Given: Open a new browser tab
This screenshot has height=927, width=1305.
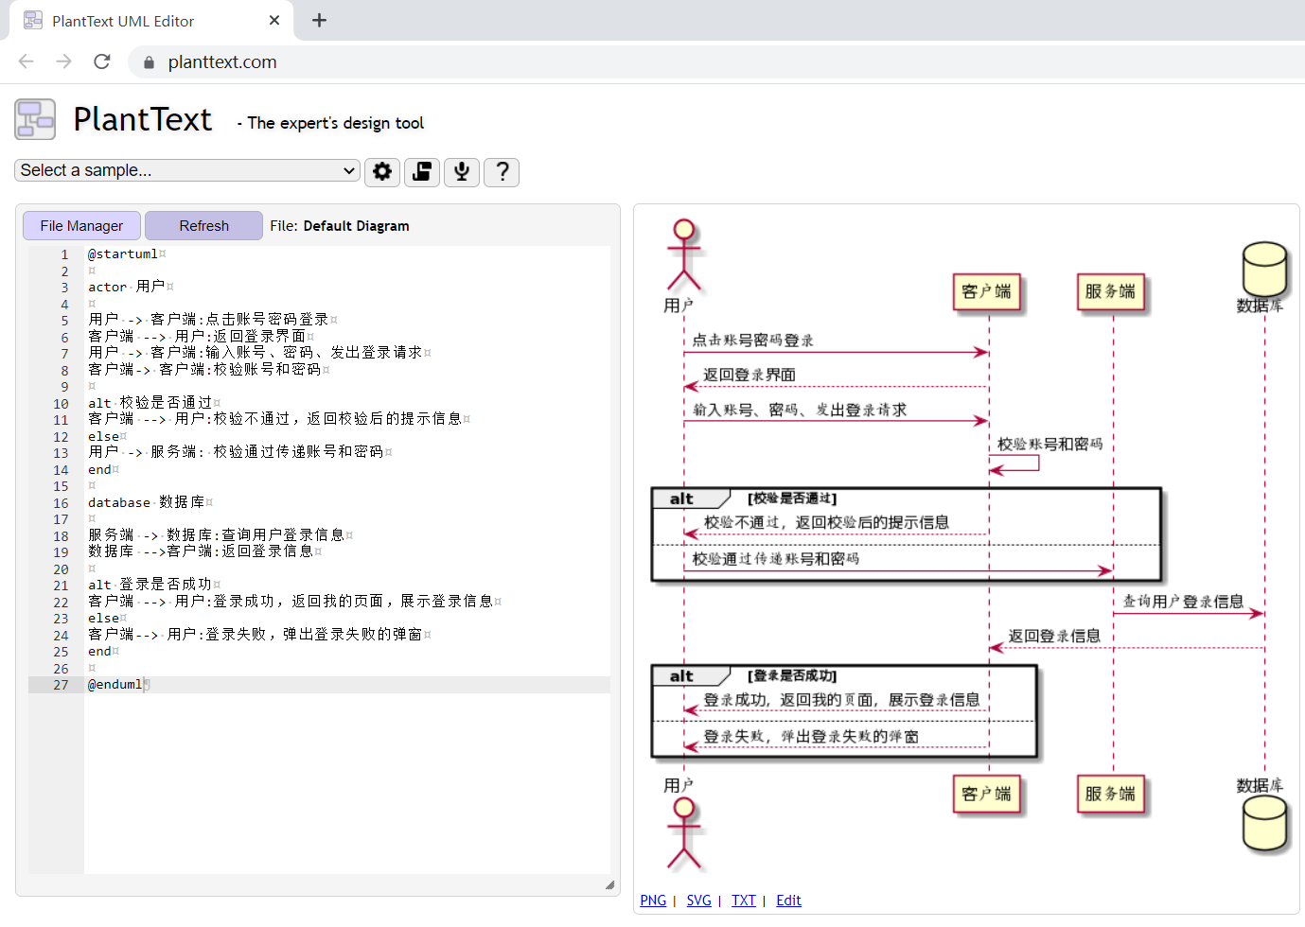Looking at the screenshot, I should [319, 20].
